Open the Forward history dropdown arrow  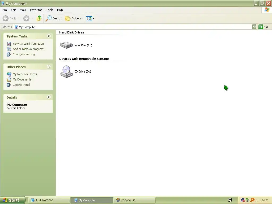[x=33, y=18]
